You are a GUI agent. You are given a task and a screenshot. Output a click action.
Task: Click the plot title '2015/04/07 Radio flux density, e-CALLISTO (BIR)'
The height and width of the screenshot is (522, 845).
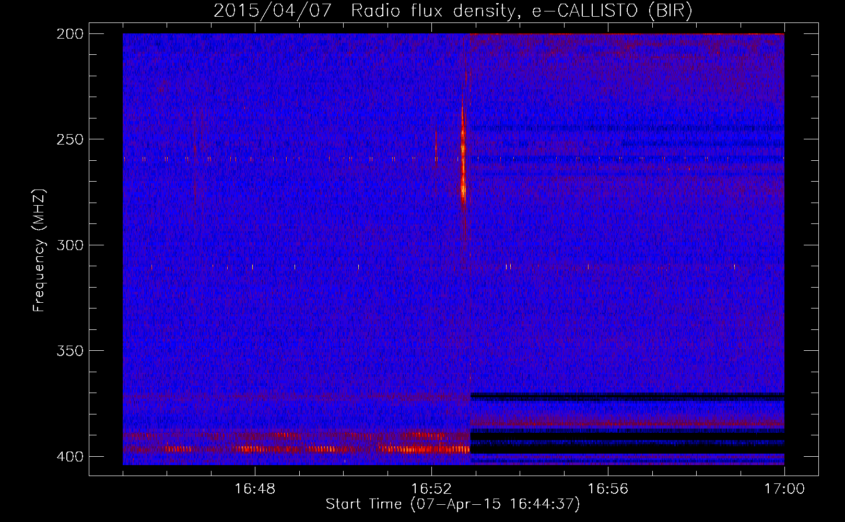(x=453, y=11)
